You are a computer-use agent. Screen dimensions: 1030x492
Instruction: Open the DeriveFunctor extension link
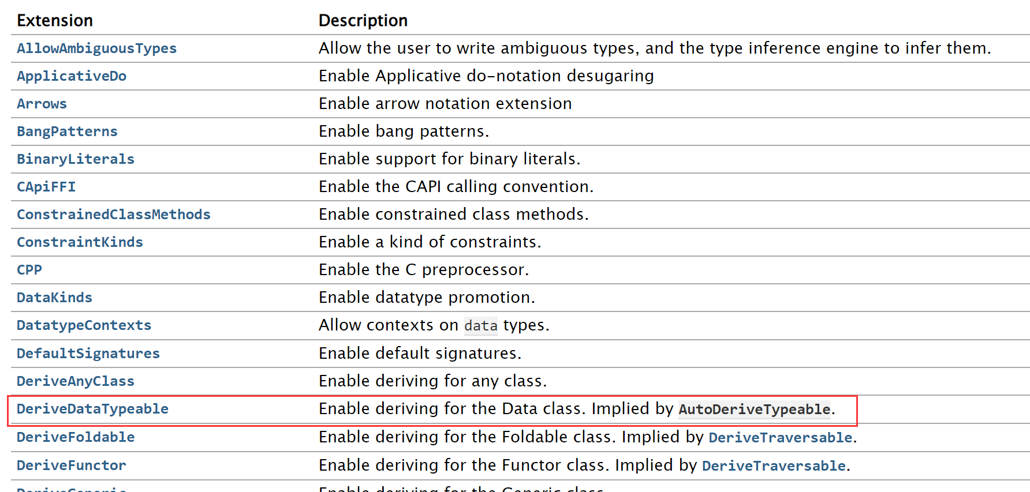pyautogui.click(x=72, y=465)
